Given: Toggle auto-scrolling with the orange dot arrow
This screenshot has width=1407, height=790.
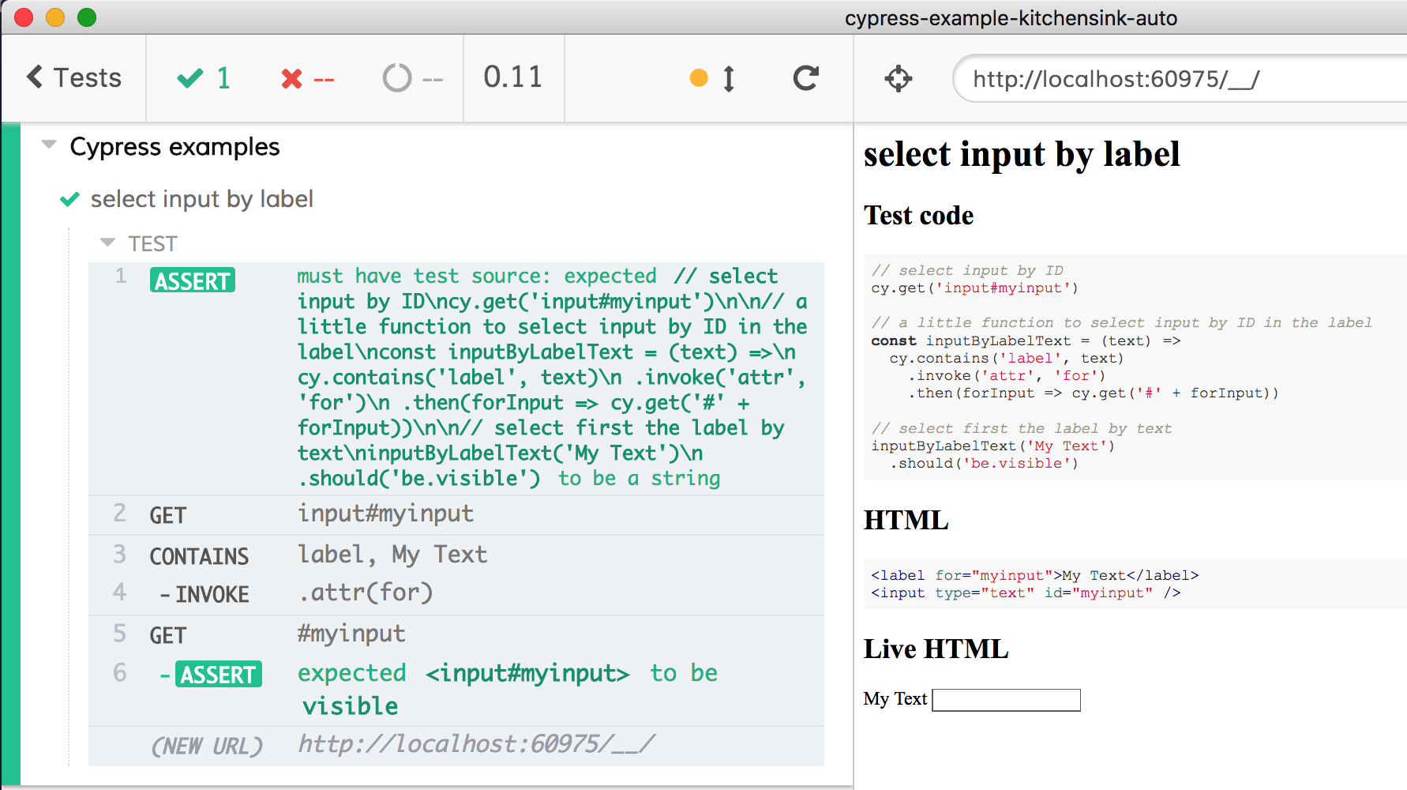Looking at the screenshot, I should click(712, 77).
